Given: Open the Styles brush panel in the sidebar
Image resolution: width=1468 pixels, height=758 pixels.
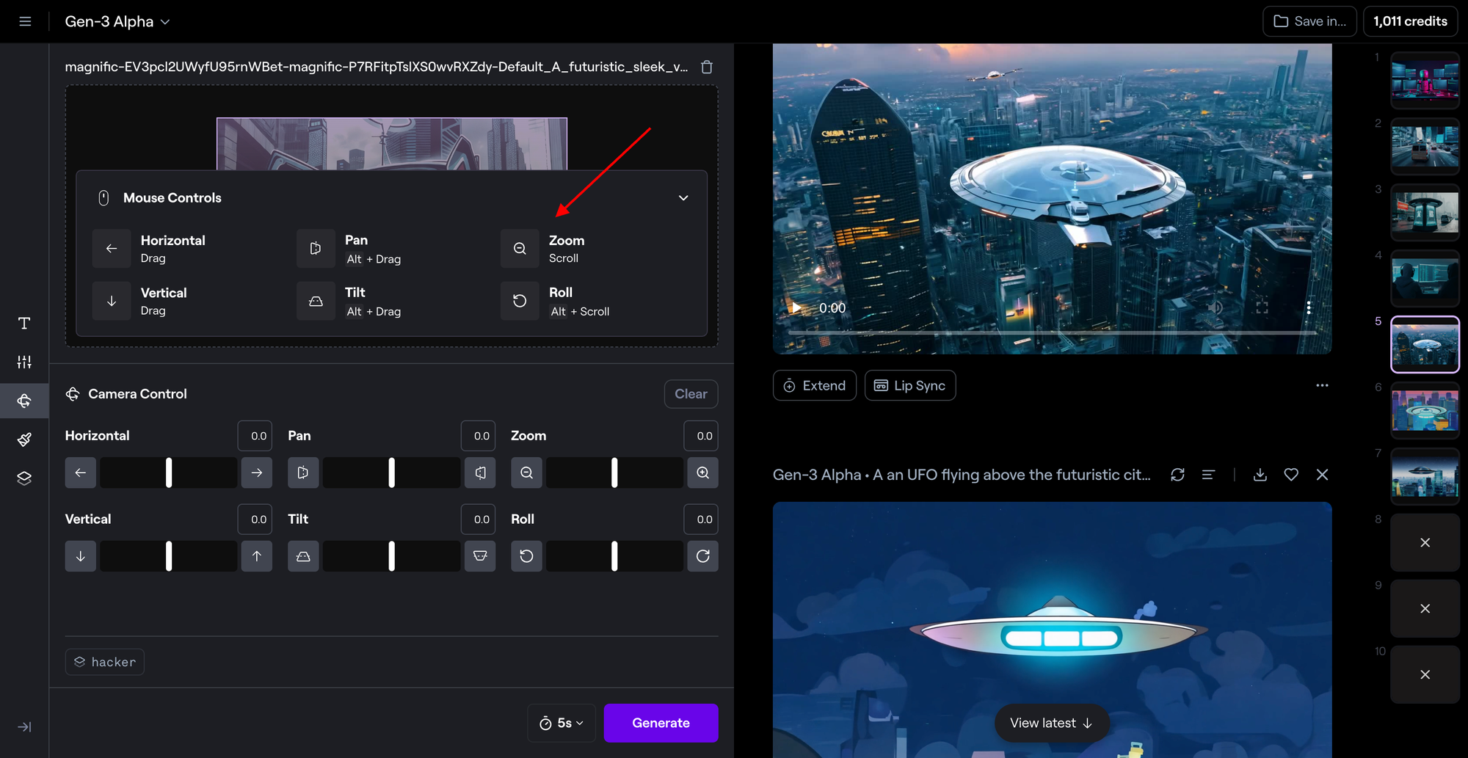Looking at the screenshot, I should [23, 439].
